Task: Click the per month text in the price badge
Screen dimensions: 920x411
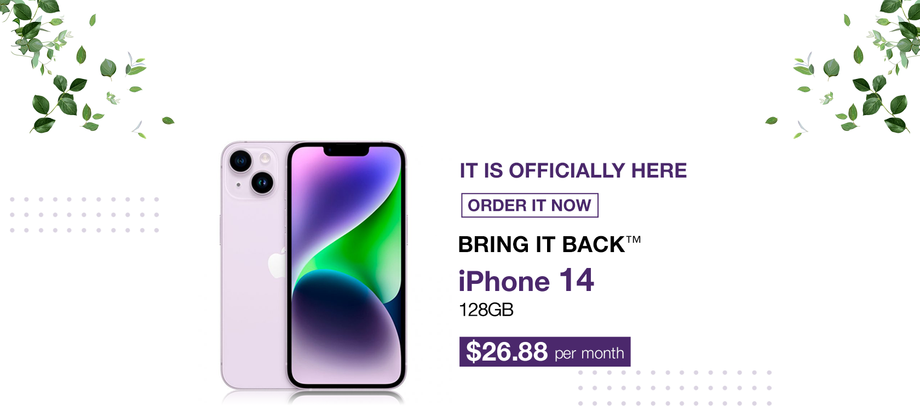Action: 589,353
